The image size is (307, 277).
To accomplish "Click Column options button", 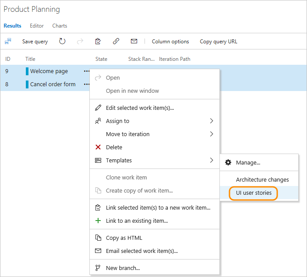I will click(170, 42).
